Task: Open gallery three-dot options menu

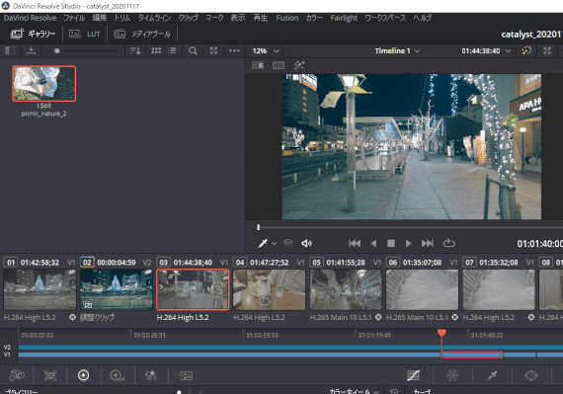Action: point(234,50)
